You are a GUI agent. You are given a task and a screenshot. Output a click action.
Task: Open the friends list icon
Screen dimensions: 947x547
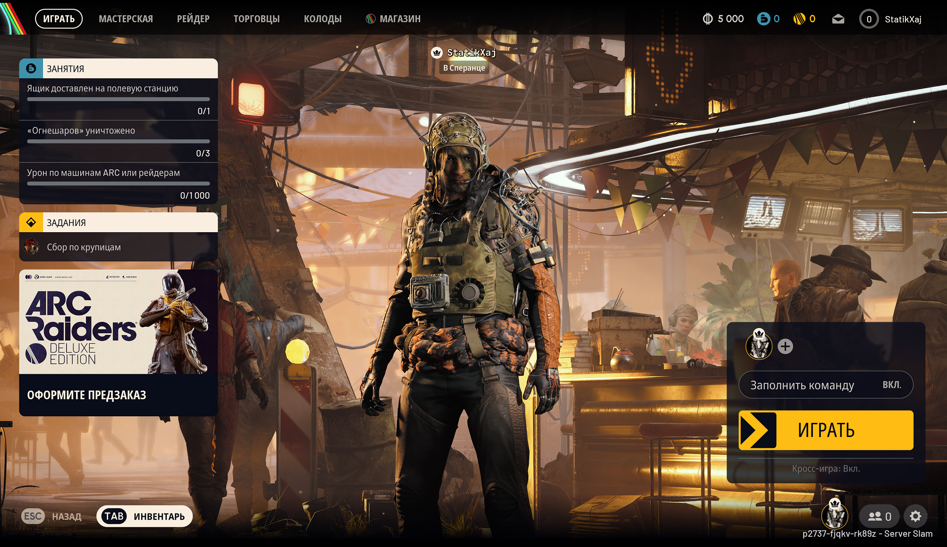pos(879,516)
